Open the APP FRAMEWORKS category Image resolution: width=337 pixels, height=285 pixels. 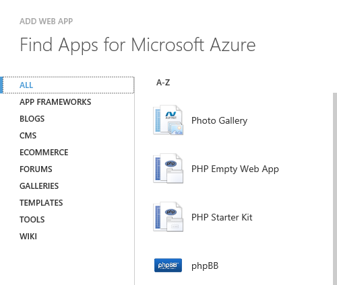pos(55,102)
